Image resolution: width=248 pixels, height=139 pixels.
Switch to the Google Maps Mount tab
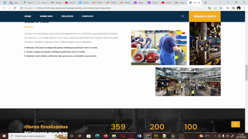(29, 3)
